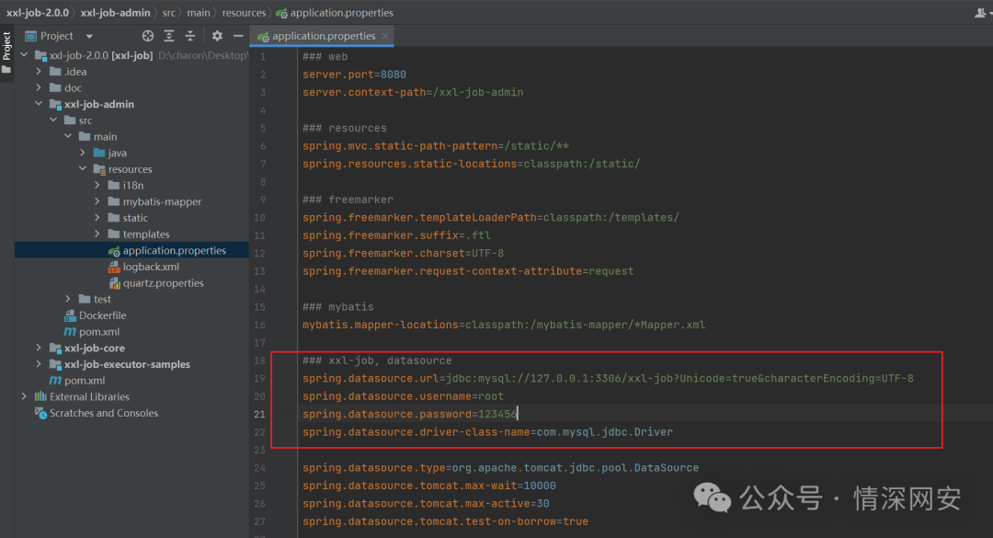Click src in the breadcrumb bar
The image size is (993, 538).
(168, 13)
